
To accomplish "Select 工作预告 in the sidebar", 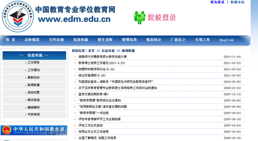I will (34, 62).
